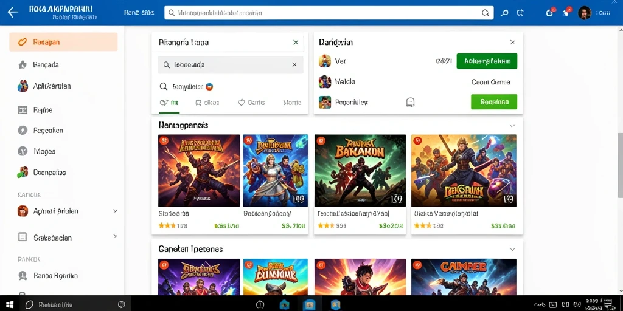This screenshot has width=623, height=311.
Task: Open the Windows Start menu
Action: [x=10, y=304]
